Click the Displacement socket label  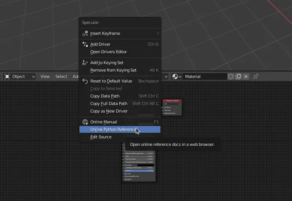(169, 113)
